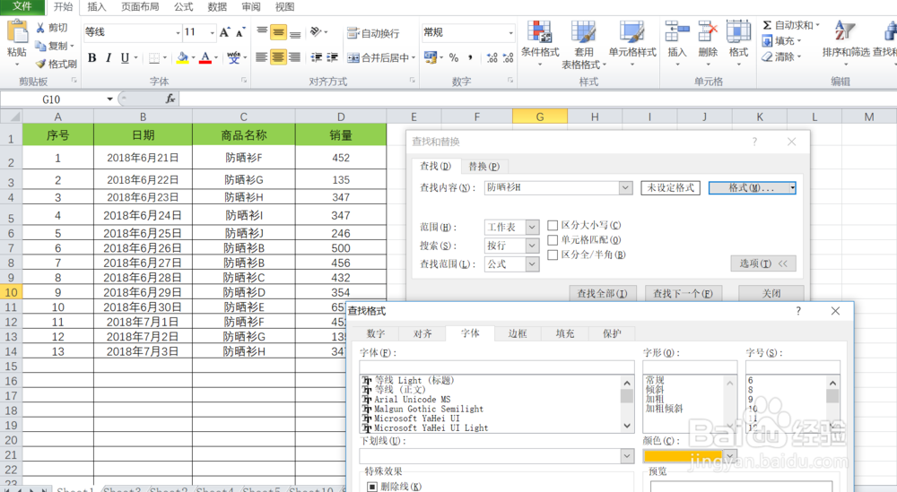
Task: Open the 范围 工作表 dropdown
Action: 532,227
